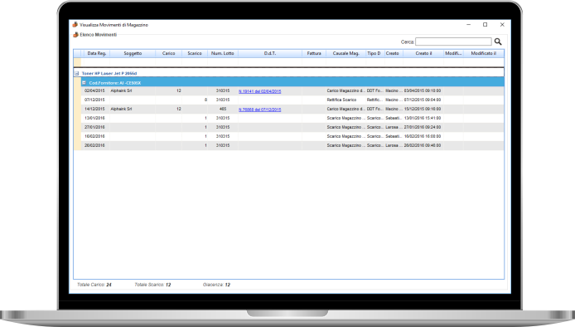Click the magnifying glass search icon

(498, 41)
